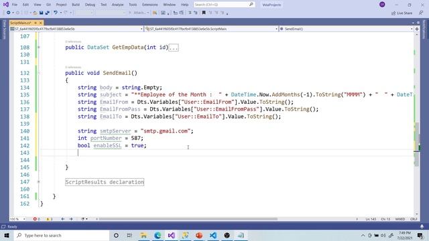Click the user account avatar
This screenshot has width=429, height=241.
(382, 5)
